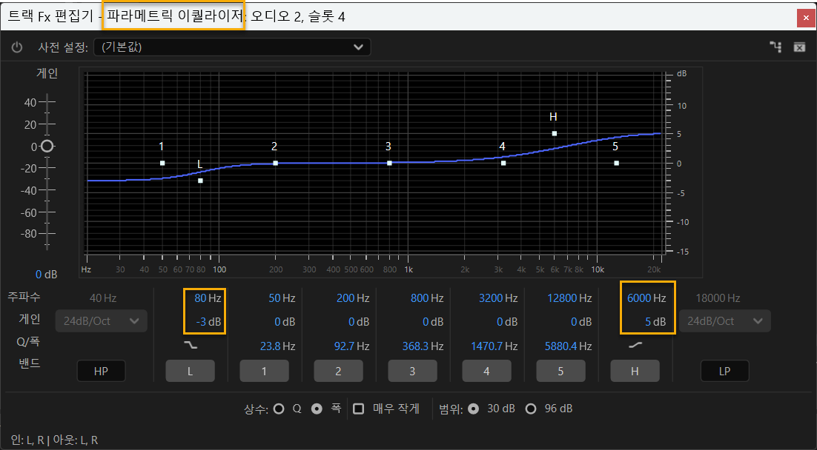Select the 30 dB range option
The height and width of the screenshot is (450, 817).
click(x=473, y=409)
